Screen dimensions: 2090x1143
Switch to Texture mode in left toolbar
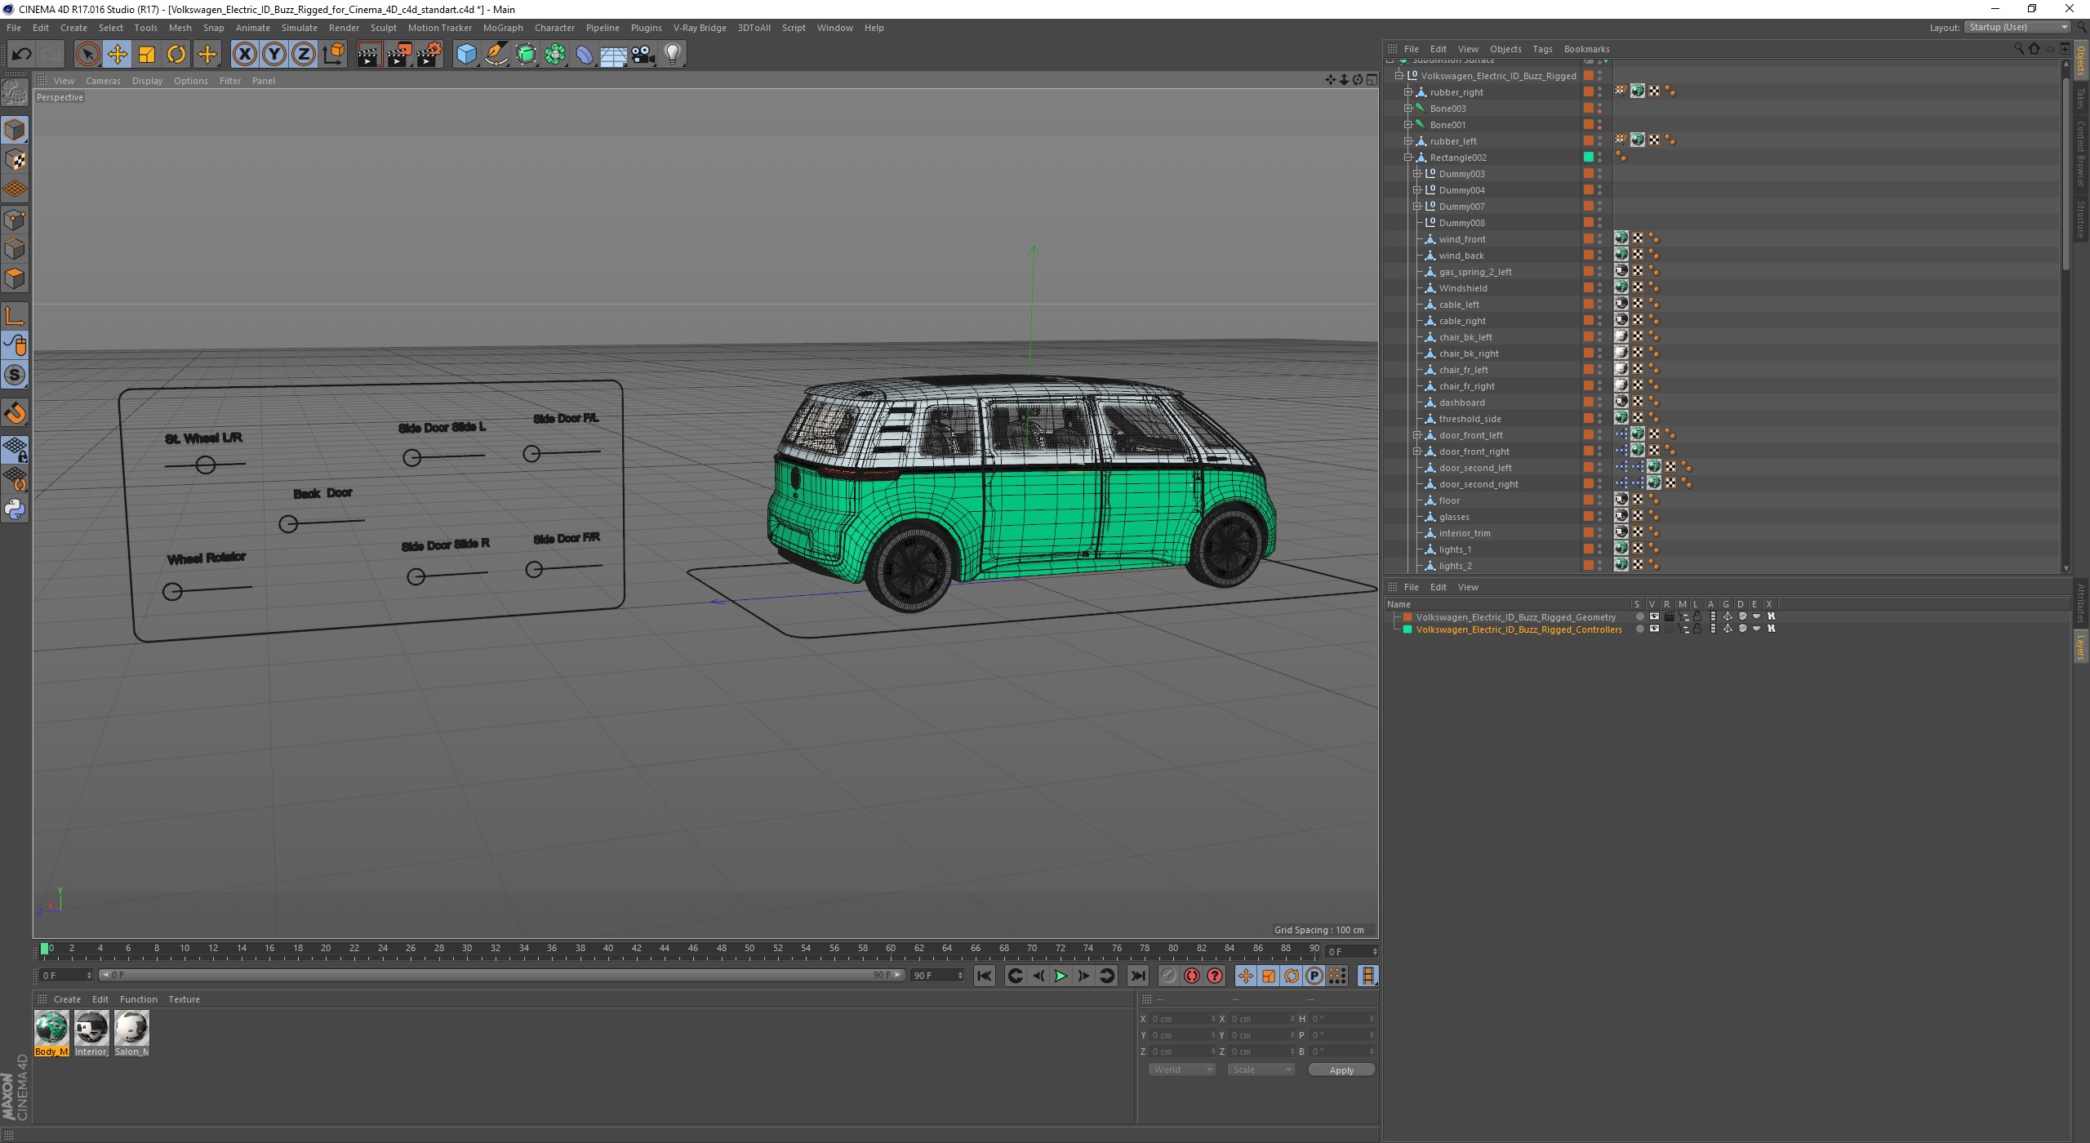click(15, 160)
